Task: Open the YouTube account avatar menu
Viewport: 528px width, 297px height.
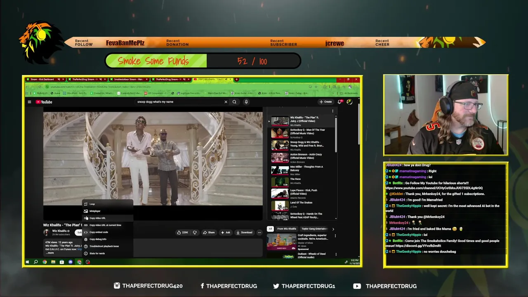Action: 349,102
